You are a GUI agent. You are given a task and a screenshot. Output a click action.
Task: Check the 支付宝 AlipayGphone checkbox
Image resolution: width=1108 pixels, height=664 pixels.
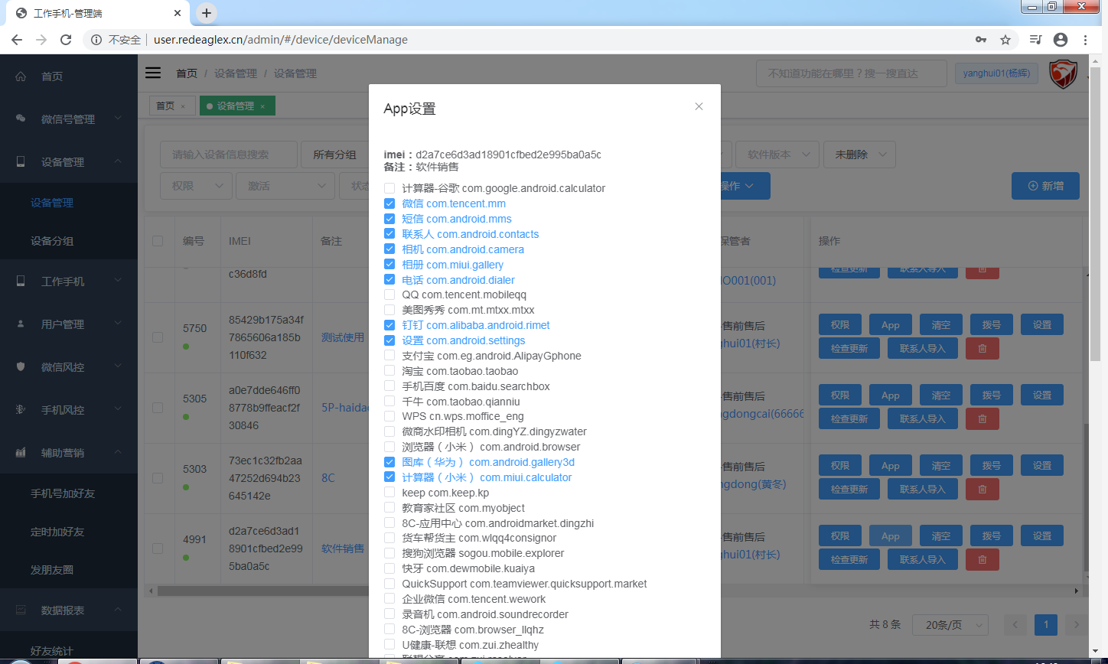pyautogui.click(x=389, y=356)
